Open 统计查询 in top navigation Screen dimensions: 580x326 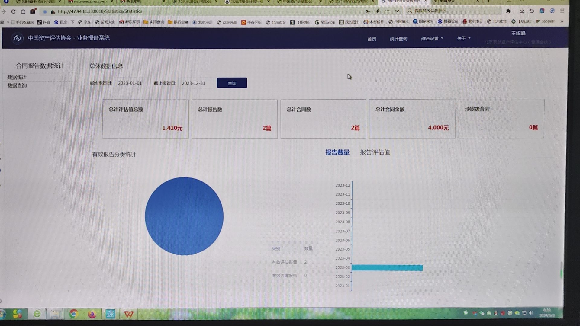398,39
